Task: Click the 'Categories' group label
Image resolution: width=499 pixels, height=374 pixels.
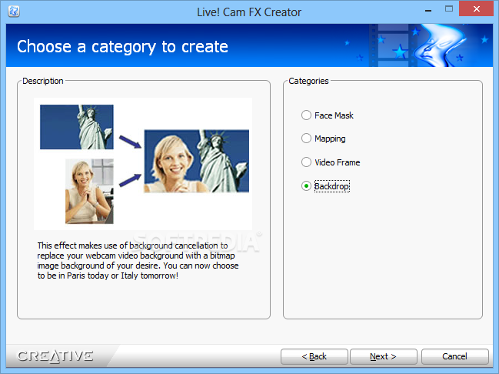Action: 308,81
